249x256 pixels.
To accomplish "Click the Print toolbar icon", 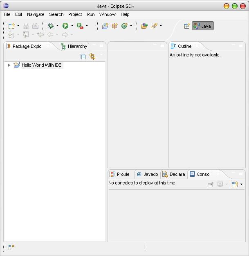I will point(35,26).
